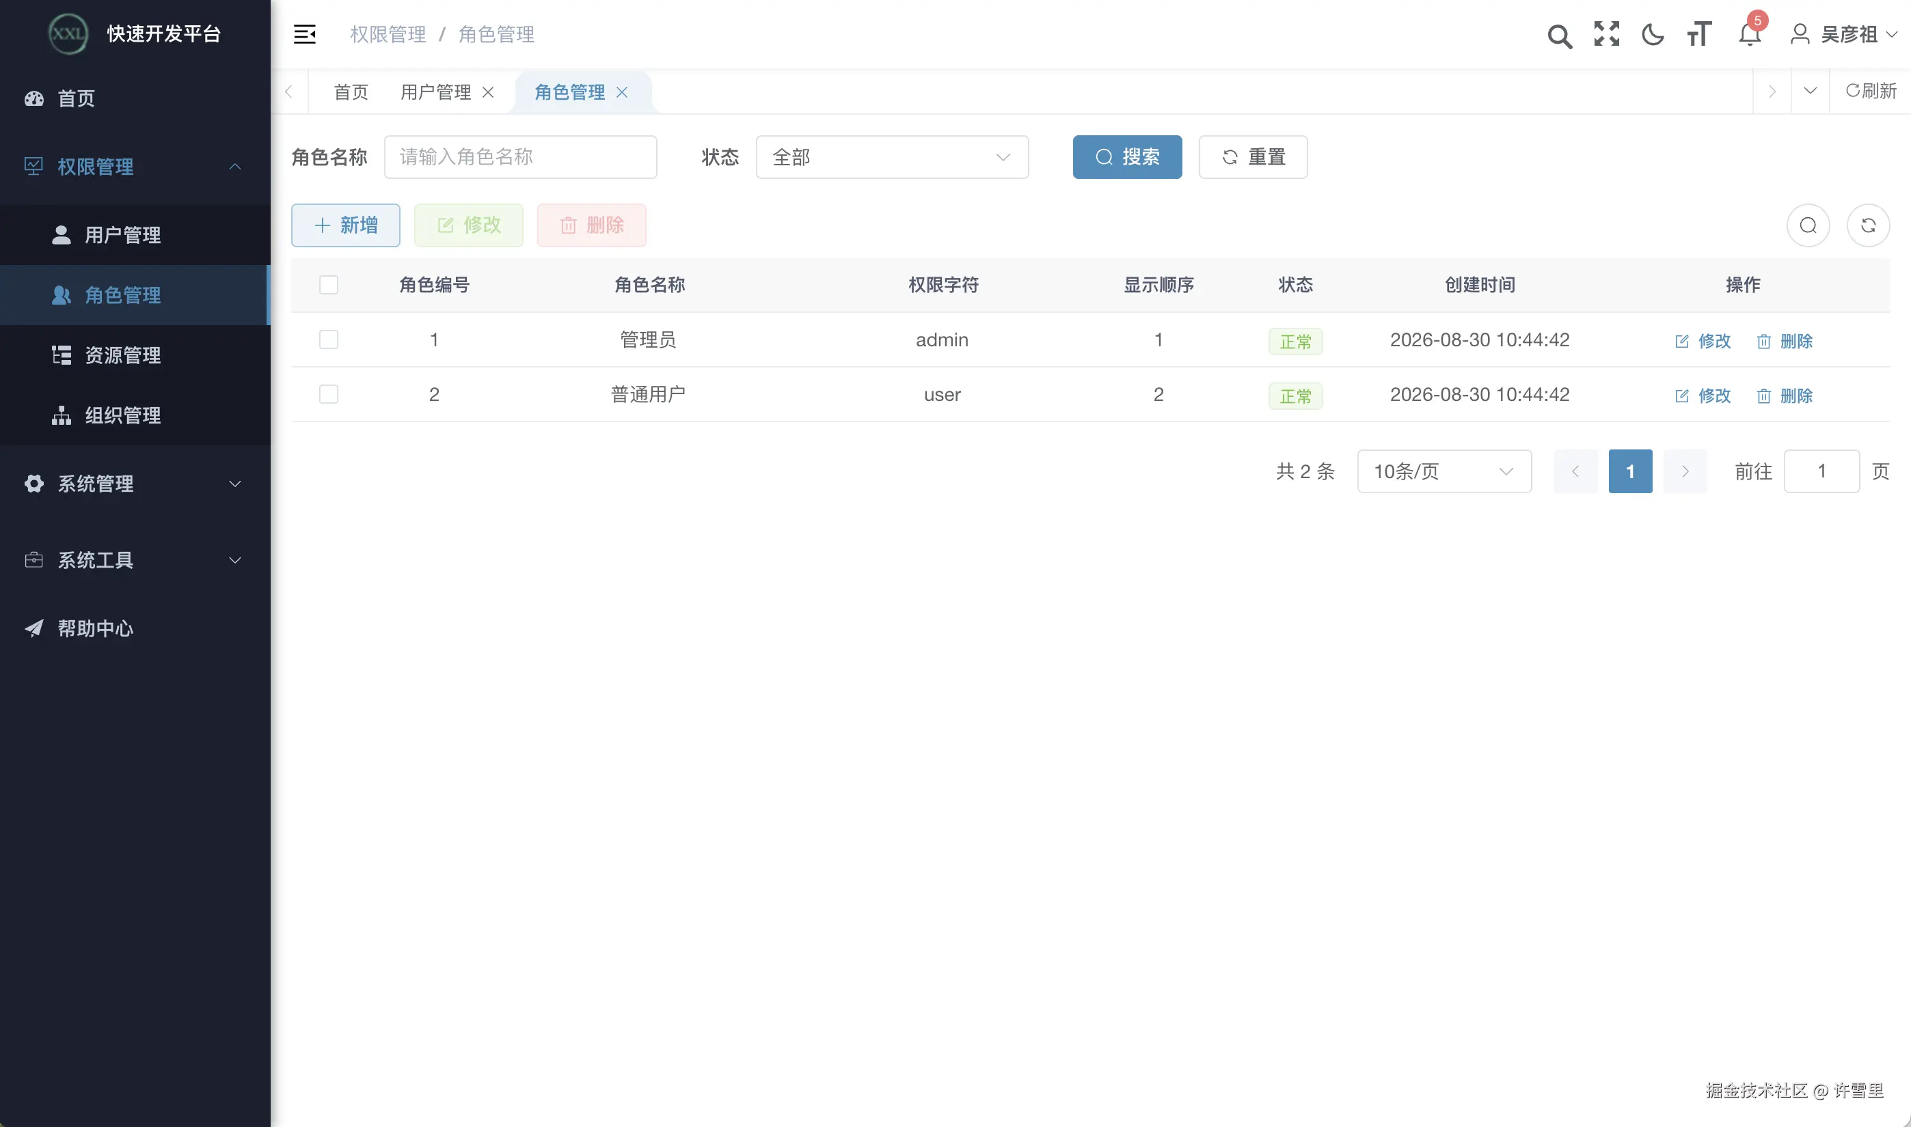This screenshot has height=1127, width=1911.
Task: Go to 首页 in sidebar
Action: pos(135,99)
